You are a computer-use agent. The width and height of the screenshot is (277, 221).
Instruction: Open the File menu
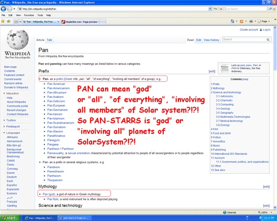pyautogui.click(x=3, y=15)
